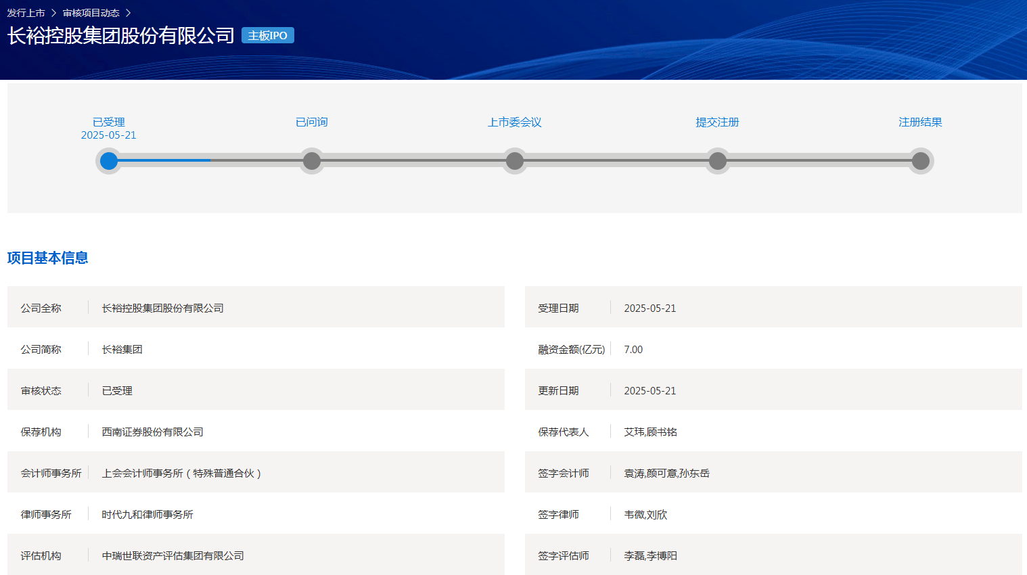Click the 提交注册 timeline step circle
1027x575 pixels.
[718, 161]
